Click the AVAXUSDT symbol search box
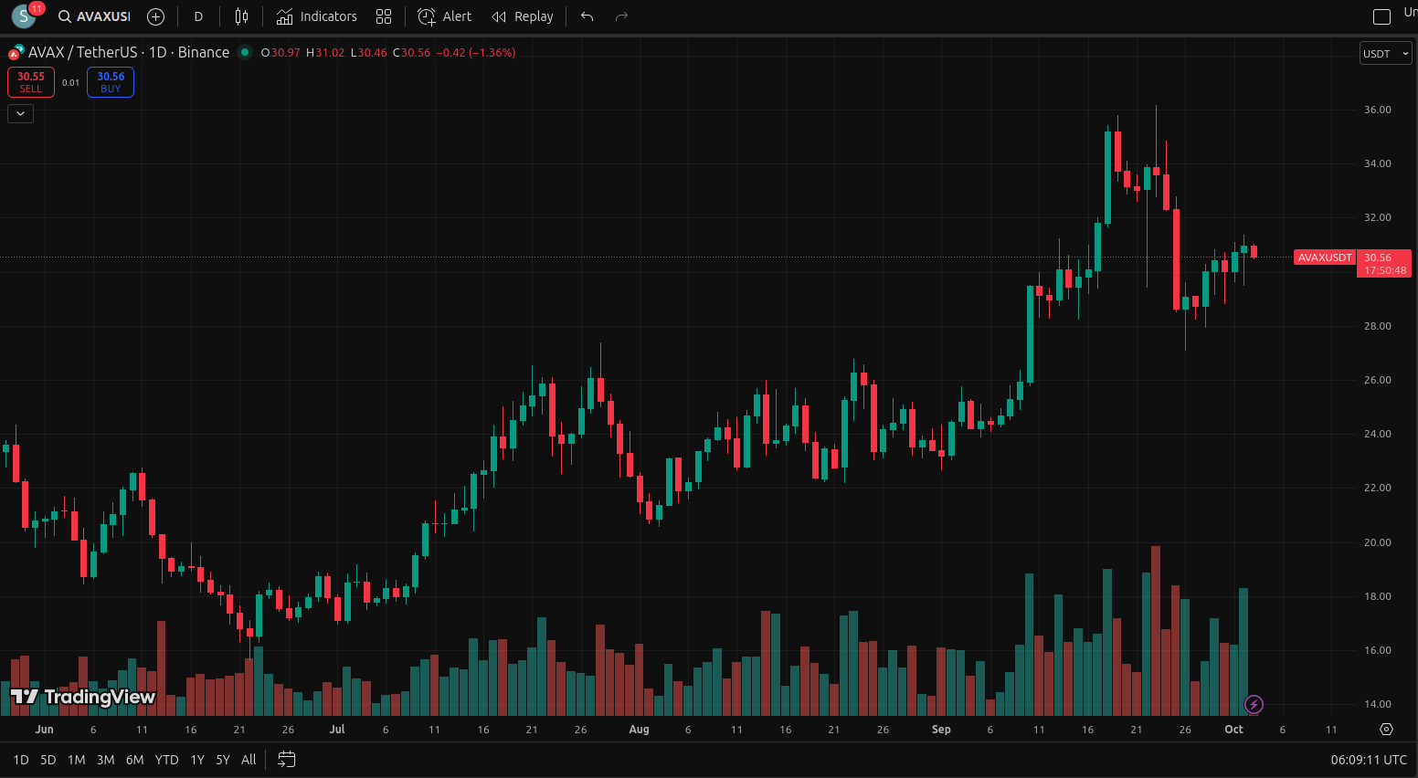Viewport: 1418px width, 778px height. 95,16
